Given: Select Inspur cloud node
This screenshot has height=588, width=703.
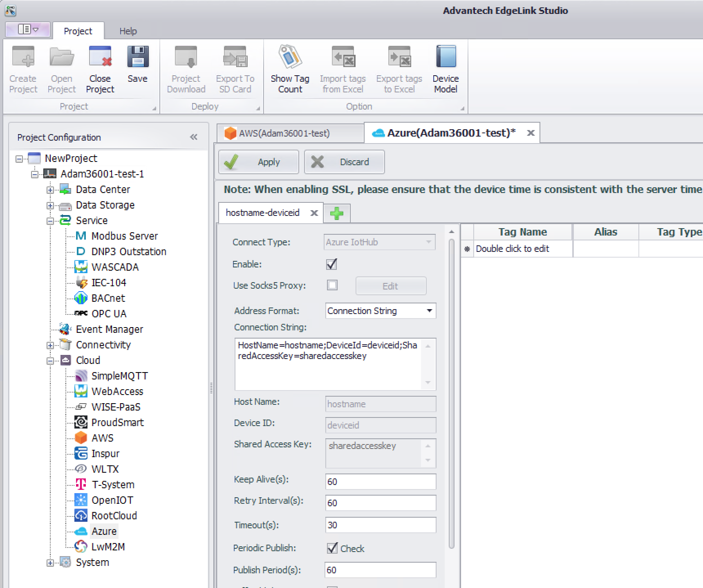Looking at the screenshot, I should pyautogui.click(x=105, y=453).
